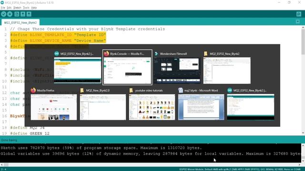
Task: Click the '#define GREEN 12' code line
Action: tap(30, 133)
